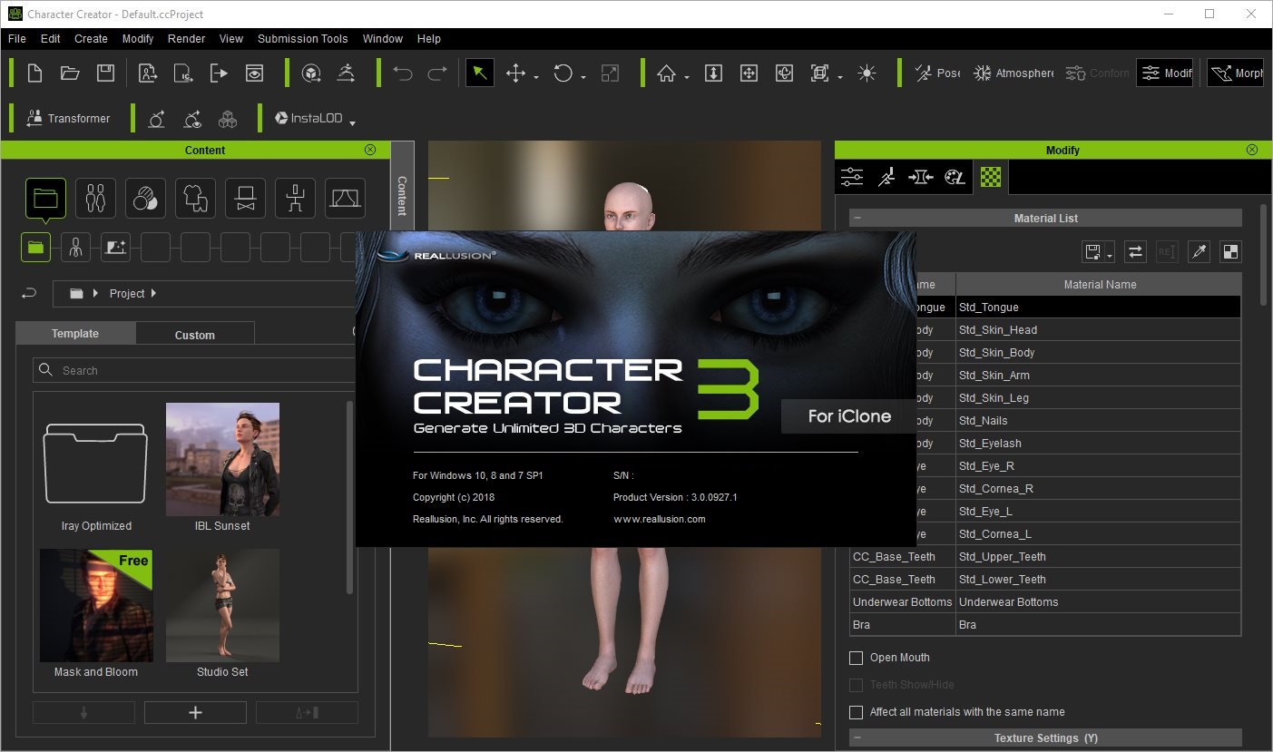Toggle the sun lighting icon
The height and width of the screenshot is (752, 1273).
[867, 73]
